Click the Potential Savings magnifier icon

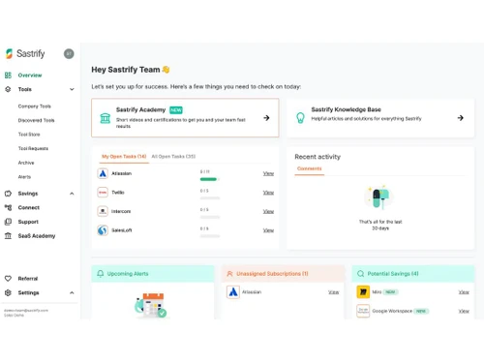click(x=360, y=274)
